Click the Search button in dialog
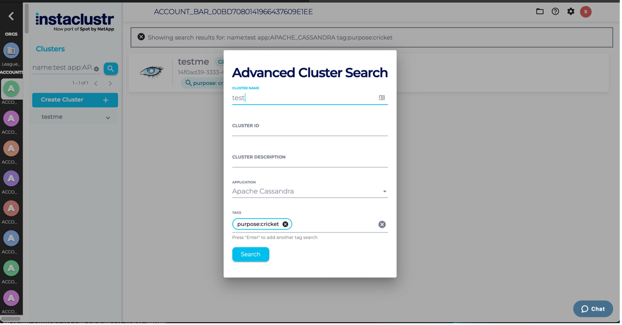This screenshot has width=622, height=325. (252, 255)
